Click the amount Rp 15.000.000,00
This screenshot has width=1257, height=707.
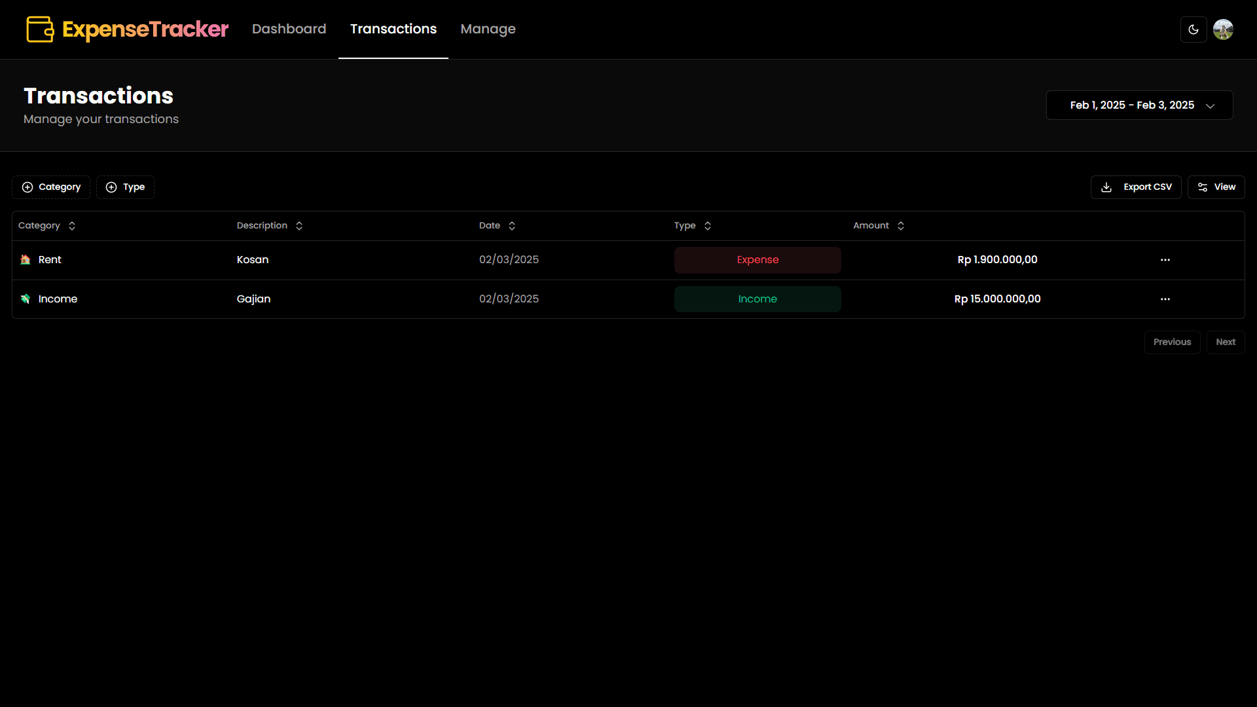[x=997, y=299]
